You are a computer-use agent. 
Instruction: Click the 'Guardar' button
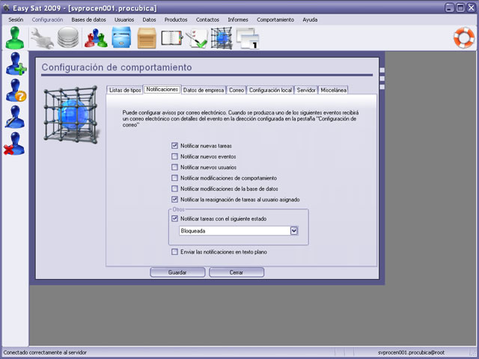click(x=177, y=273)
